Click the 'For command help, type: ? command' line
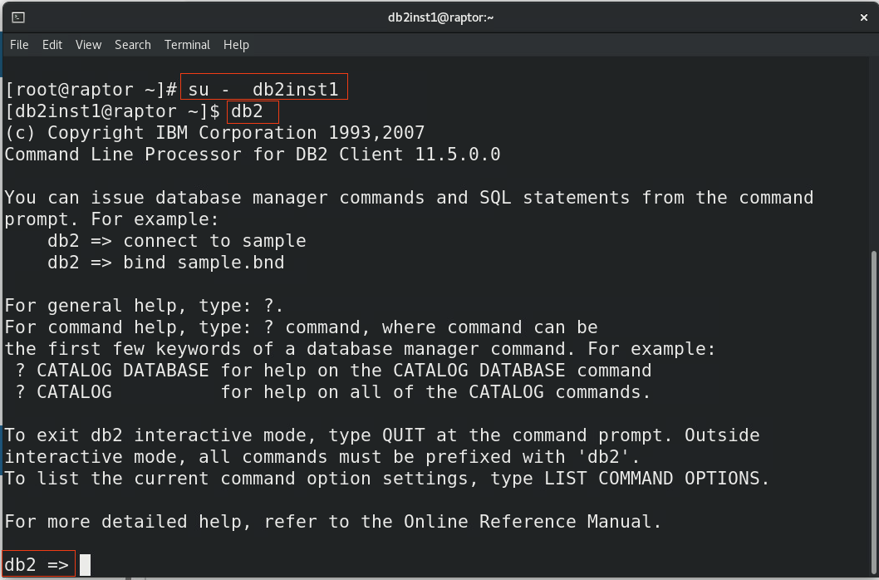879x580 pixels. (301, 327)
